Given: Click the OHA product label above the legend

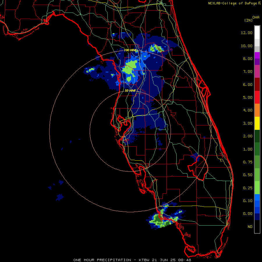Looking at the screenshot, I should point(256,17).
